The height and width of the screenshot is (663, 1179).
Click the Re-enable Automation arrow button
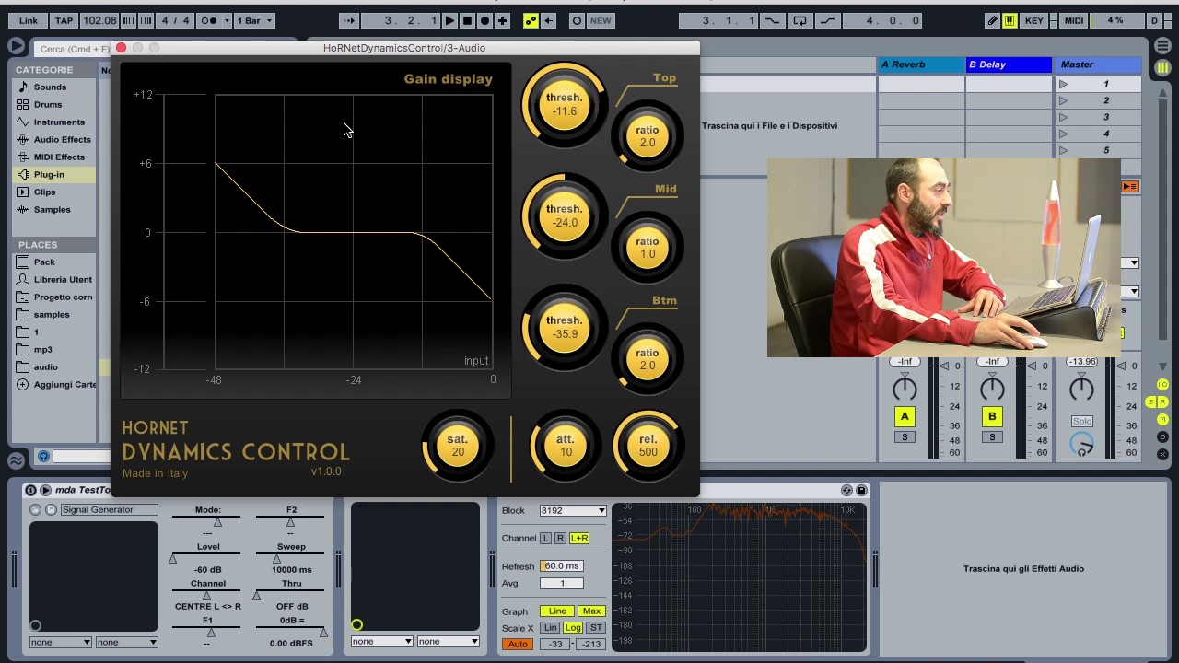tap(548, 20)
